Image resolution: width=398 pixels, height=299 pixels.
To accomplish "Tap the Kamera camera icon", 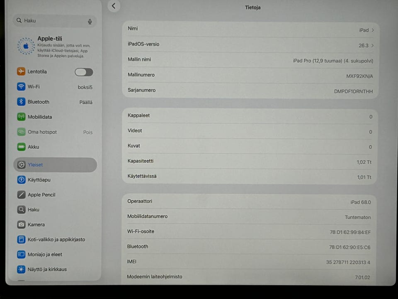I will pyautogui.click(x=21, y=225).
